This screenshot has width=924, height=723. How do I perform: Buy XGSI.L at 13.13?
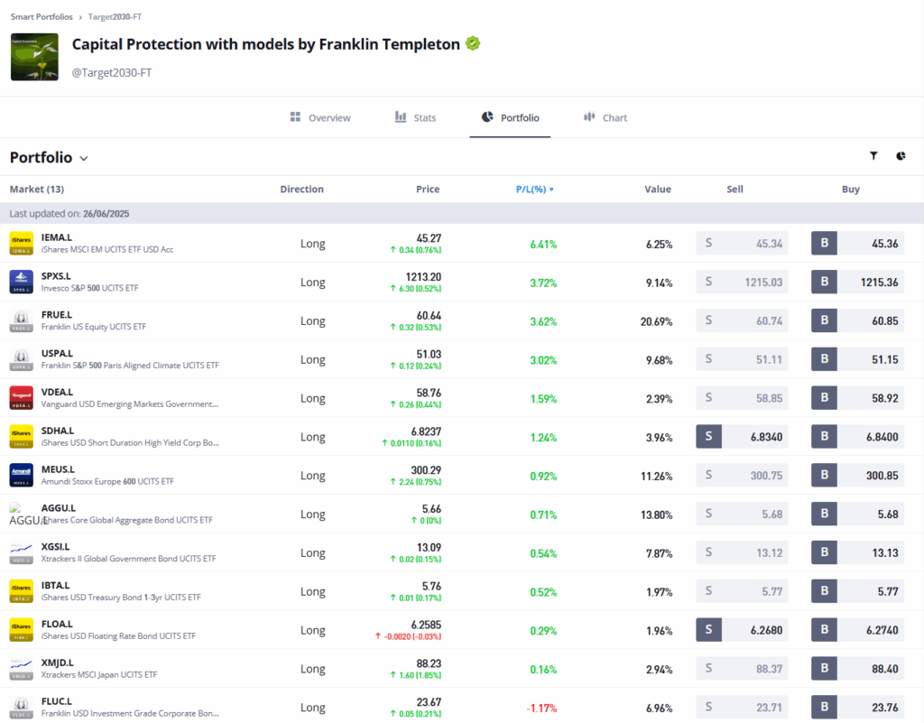(857, 552)
